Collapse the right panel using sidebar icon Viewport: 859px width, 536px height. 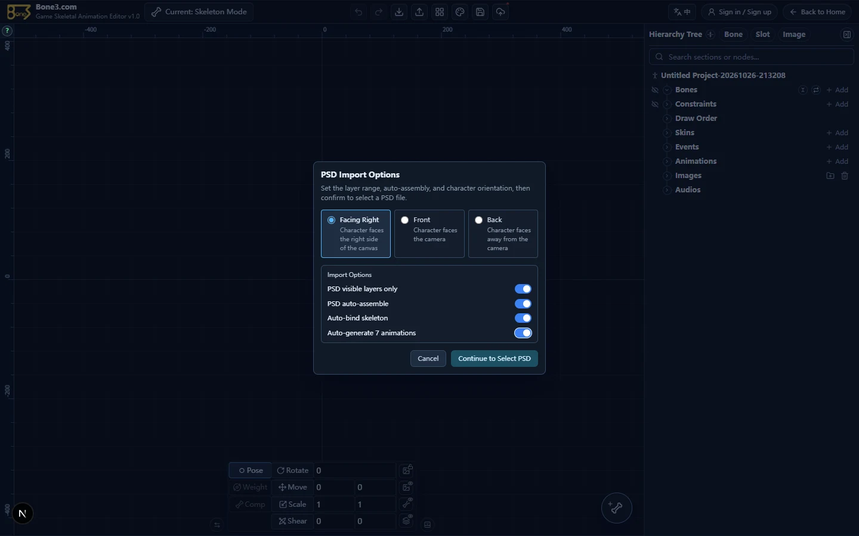click(x=846, y=35)
